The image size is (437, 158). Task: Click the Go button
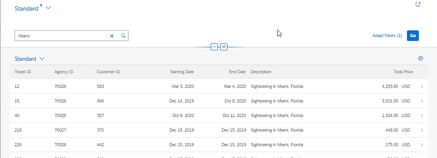(413, 35)
